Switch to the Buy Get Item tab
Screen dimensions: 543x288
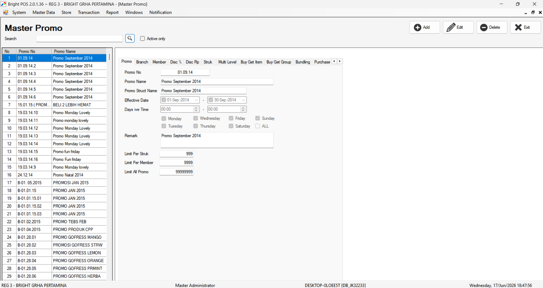[x=251, y=62]
